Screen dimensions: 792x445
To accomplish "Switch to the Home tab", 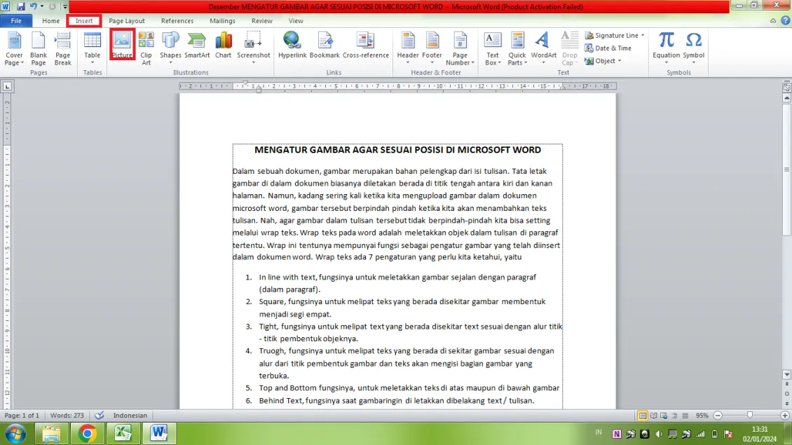I will pos(50,21).
